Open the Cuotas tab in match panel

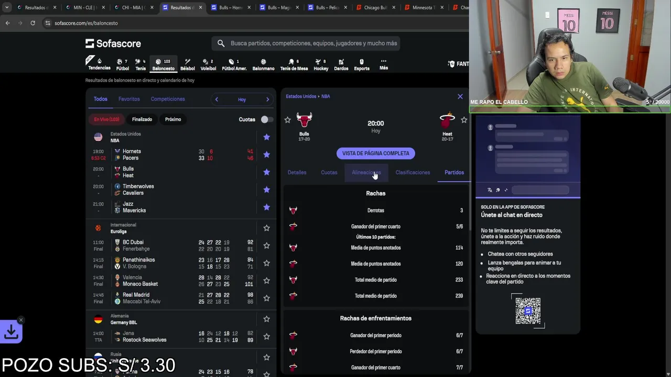pyautogui.click(x=329, y=172)
